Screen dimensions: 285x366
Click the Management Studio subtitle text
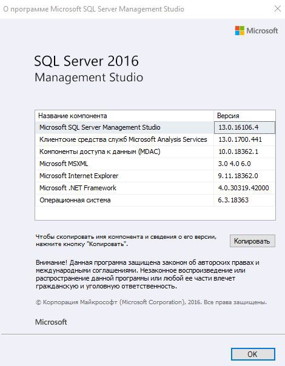89,78
